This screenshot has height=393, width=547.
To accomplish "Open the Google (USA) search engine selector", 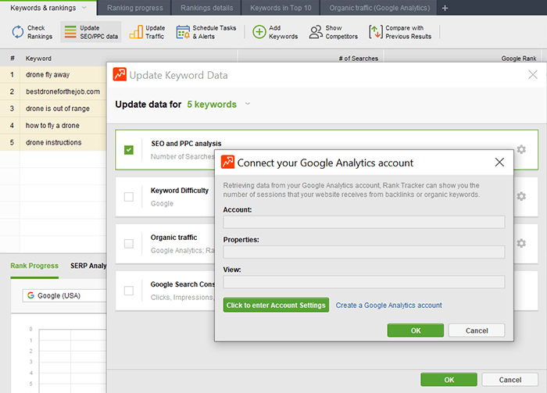I will [x=65, y=295].
